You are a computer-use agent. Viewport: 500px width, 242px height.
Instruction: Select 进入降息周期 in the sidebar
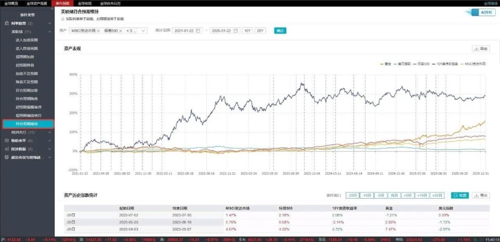pyautogui.click(x=27, y=49)
